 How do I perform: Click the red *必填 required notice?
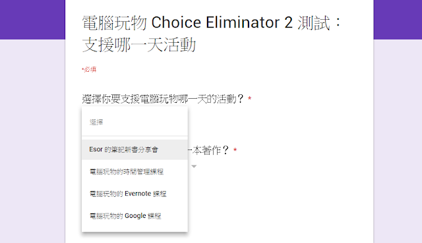coord(89,70)
